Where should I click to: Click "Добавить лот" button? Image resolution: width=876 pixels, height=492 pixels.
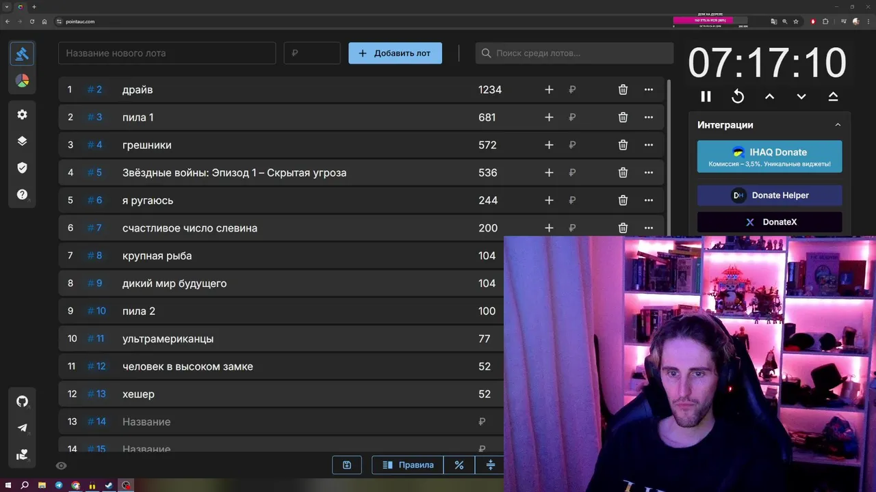coord(395,53)
